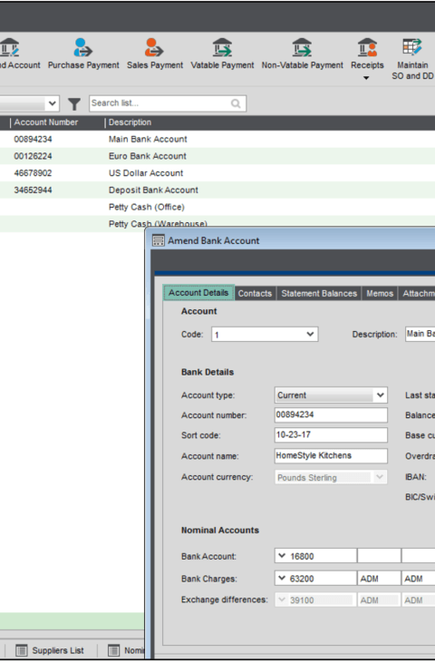
Task: Select the Vatable Payment icon
Action: (x=222, y=47)
